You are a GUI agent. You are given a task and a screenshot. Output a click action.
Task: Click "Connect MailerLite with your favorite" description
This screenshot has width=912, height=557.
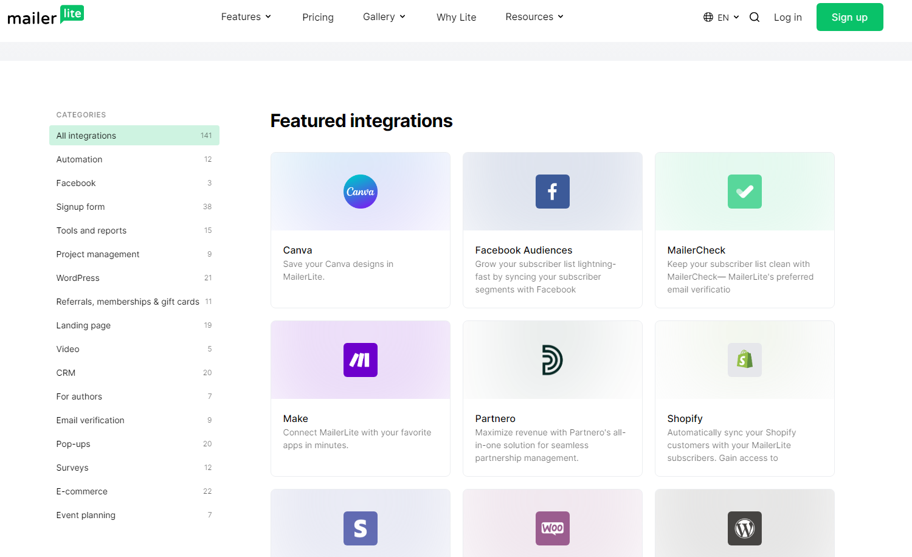357,439
